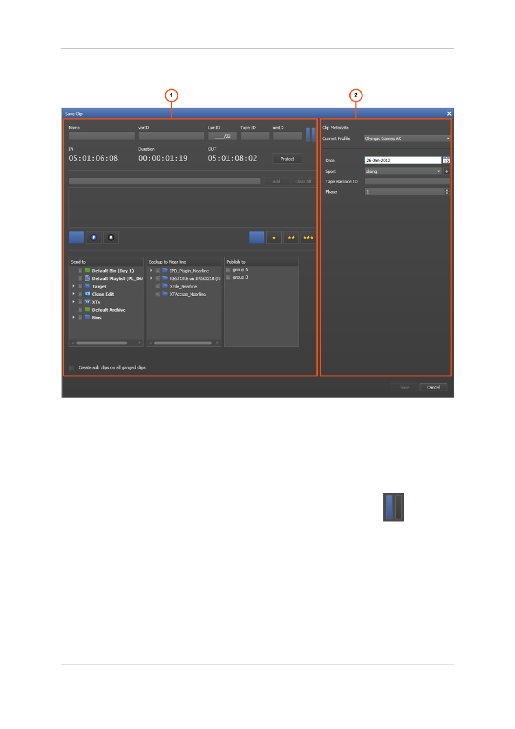Expand the RESTORE on IPD53210 node

151,278
